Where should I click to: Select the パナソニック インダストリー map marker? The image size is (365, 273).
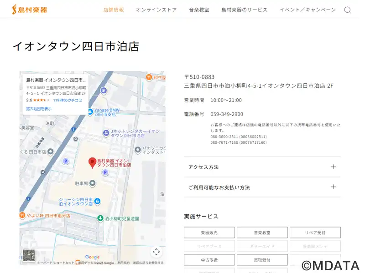pos(138,150)
